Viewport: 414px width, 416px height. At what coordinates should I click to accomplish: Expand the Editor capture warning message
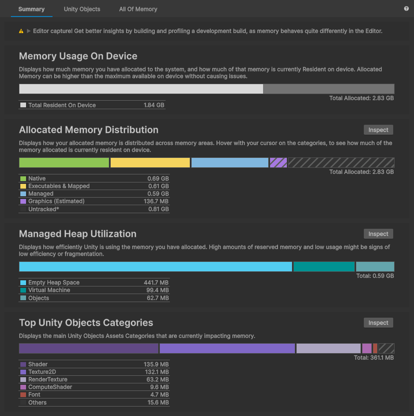pos(29,31)
